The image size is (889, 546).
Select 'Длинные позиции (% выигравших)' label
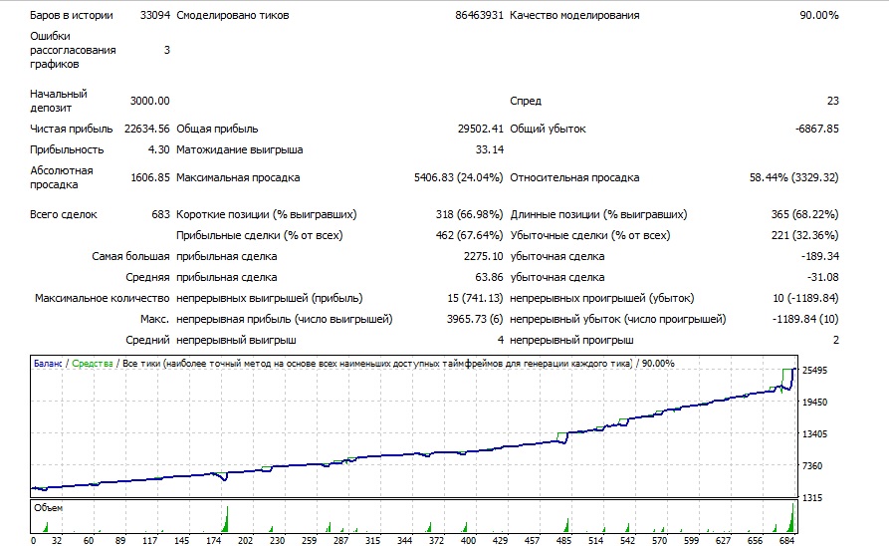tap(598, 214)
